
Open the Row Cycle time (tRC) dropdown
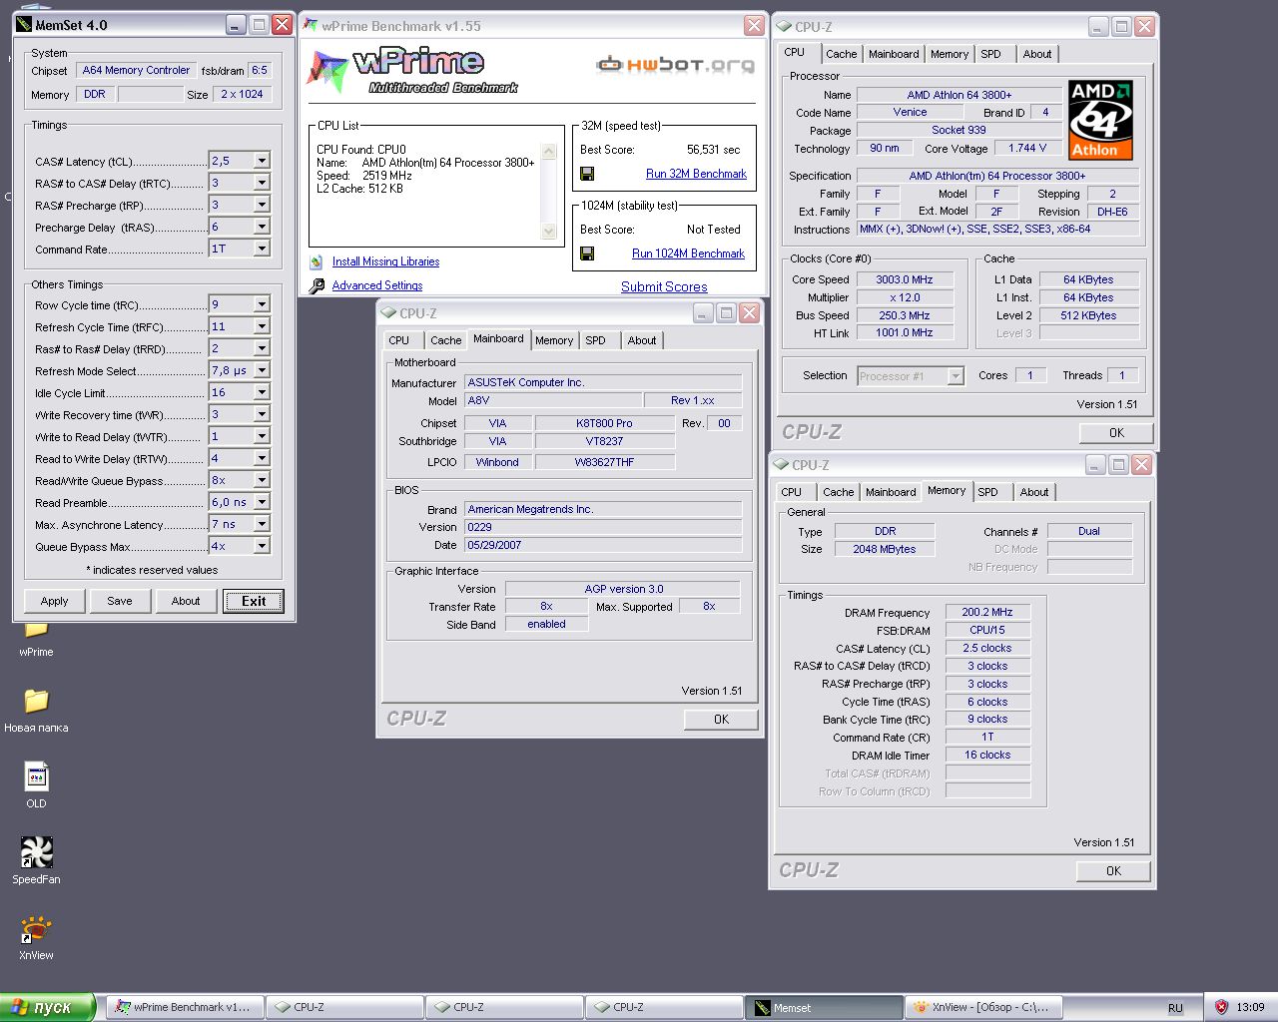(x=262, y=304)
